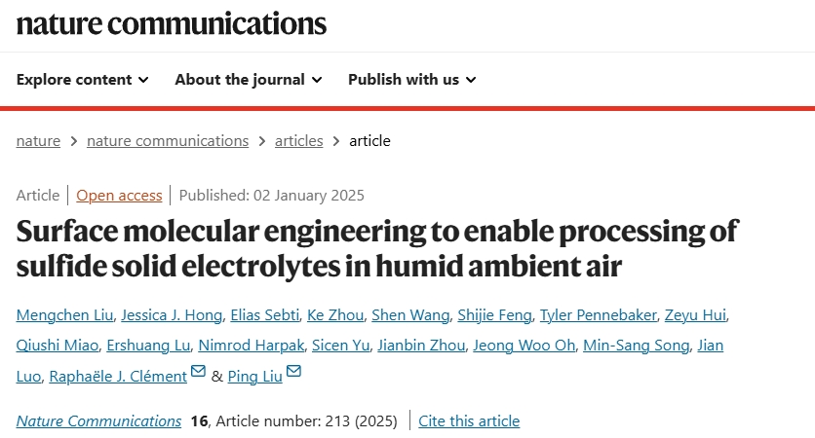
Task: Open the Open access link
Action: (x=119, y=195)
